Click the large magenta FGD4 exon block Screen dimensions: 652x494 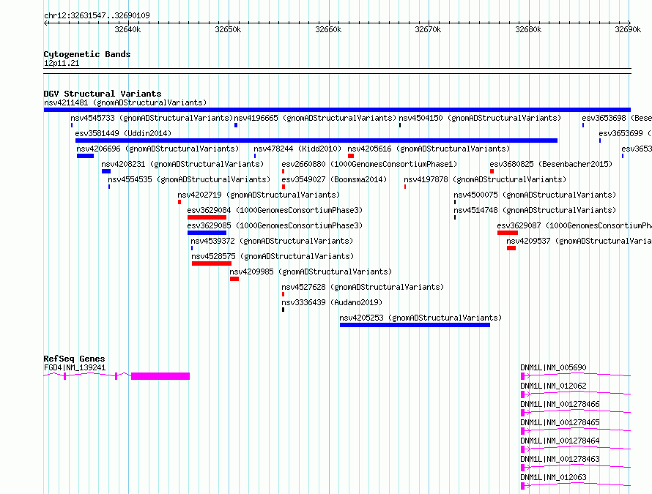tap(160, 376)
